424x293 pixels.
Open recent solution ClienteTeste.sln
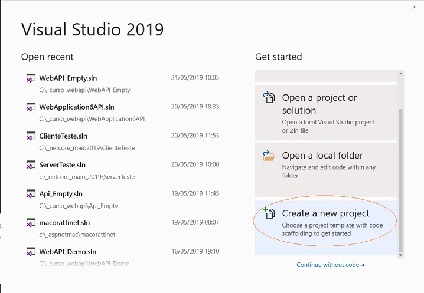point(123,141)
